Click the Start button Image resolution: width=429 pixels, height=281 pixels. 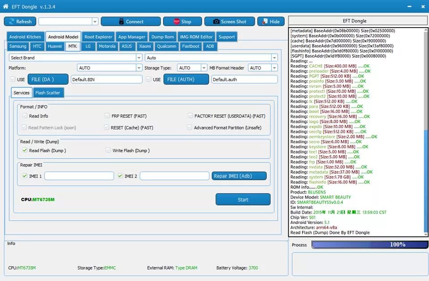[x=243, y=199]
